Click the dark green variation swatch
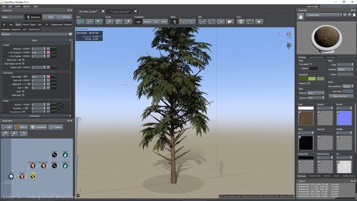The height and width of the screenshot is (201, 357). coord(303,79)
